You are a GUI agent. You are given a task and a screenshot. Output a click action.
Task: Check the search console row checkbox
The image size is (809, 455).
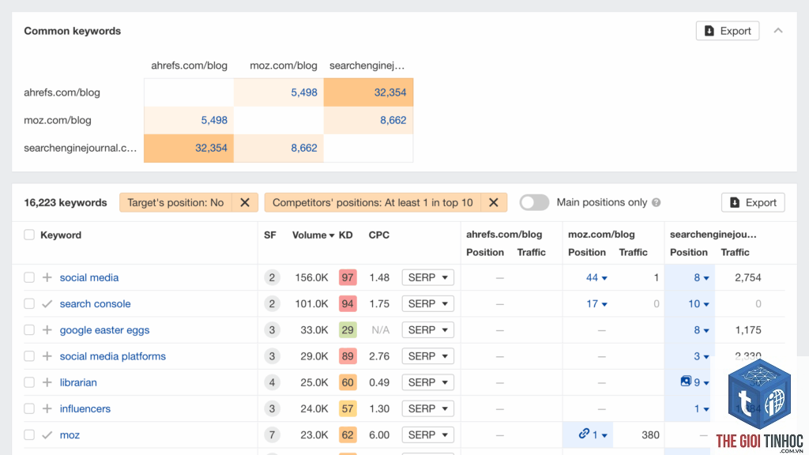(29, 304)
